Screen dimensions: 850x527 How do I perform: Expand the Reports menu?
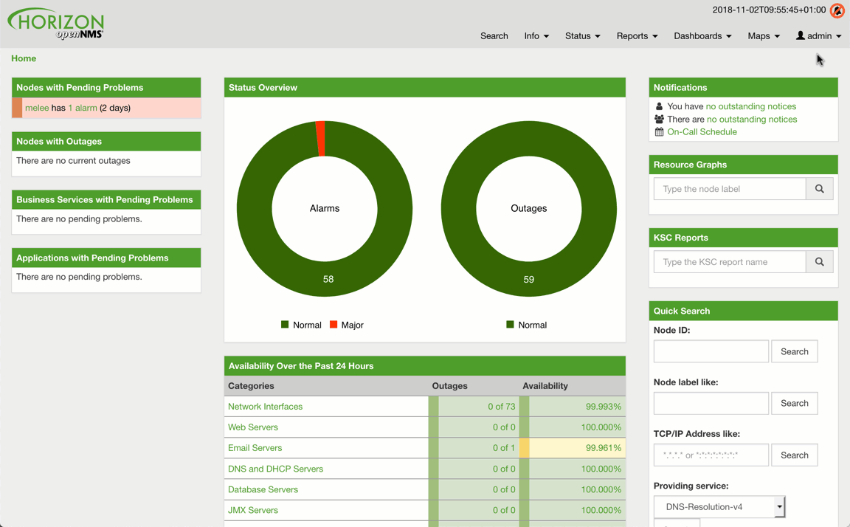637,35
